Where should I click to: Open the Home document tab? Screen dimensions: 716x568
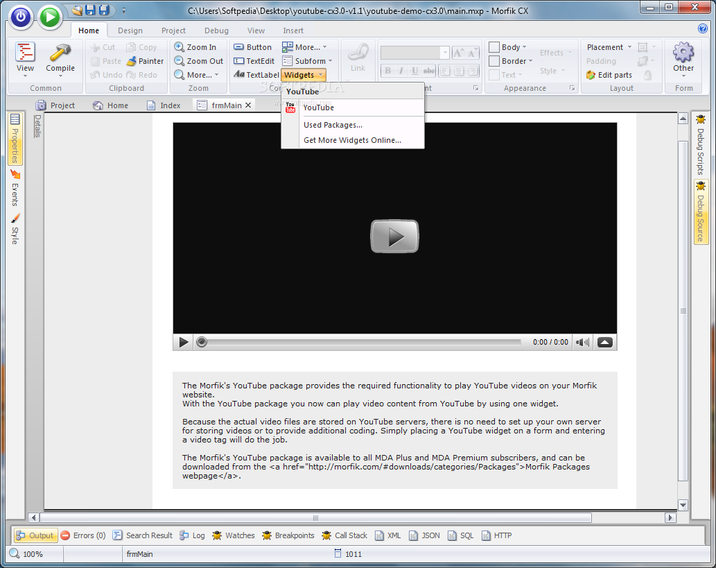point(110,105)
